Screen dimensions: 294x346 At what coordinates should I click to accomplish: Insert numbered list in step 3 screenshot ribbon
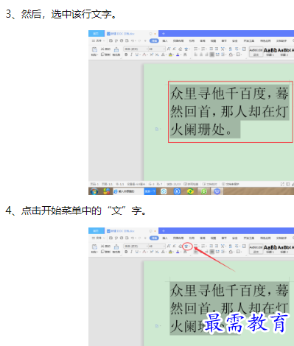pyautogui.click(x=203, y=49)
